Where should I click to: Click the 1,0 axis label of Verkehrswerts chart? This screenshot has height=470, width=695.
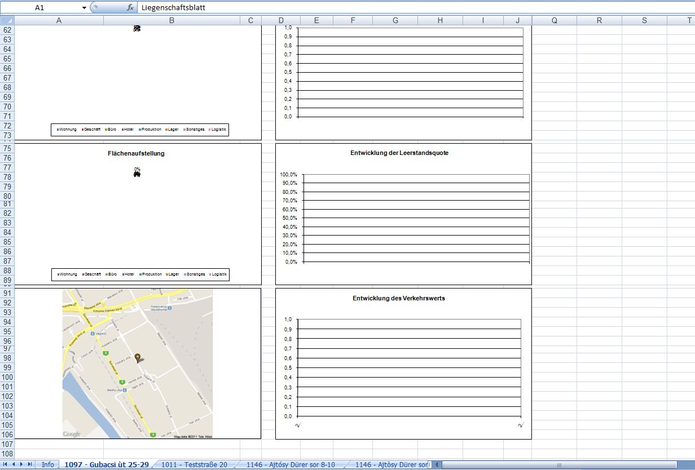coord(288,320)
